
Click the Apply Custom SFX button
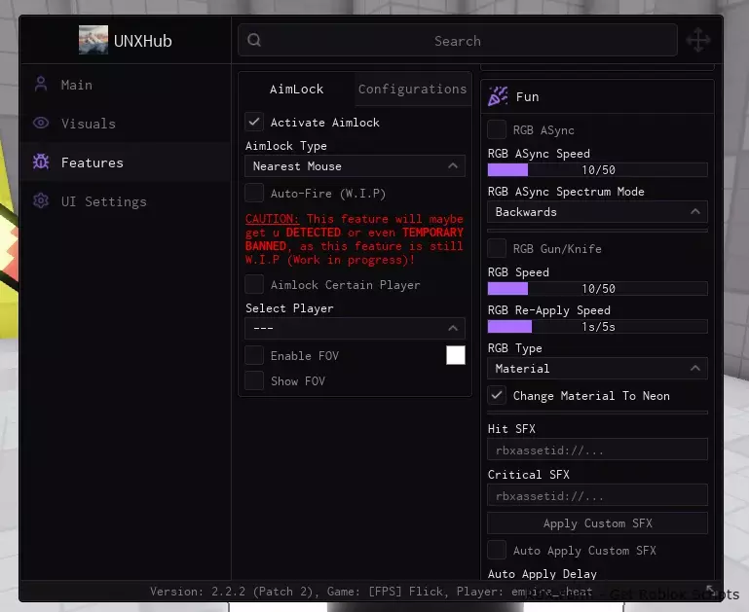click(x=597, y=523)
